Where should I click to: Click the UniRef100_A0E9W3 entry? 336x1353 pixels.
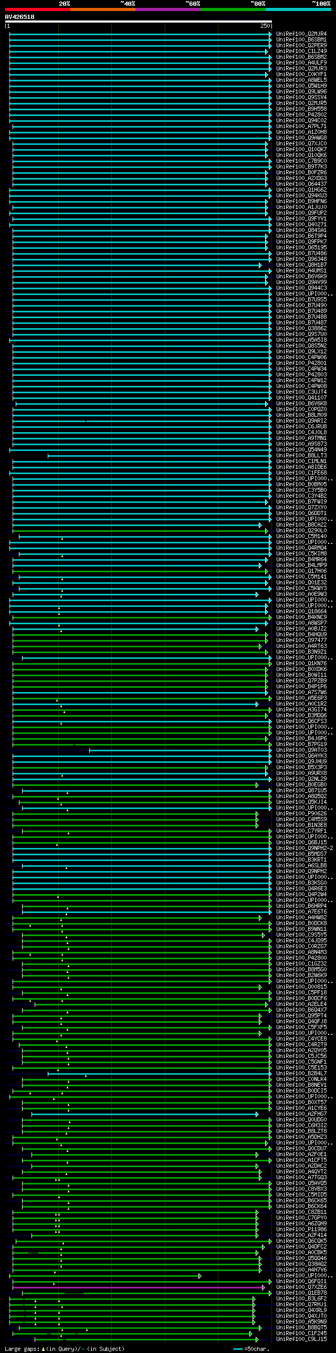pyautogui.click(x=301, y=594)
